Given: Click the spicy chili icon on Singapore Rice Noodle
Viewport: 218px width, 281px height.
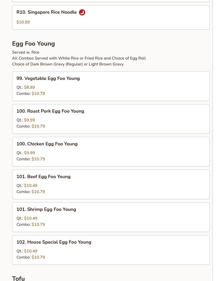Looking at the screenshot, I should click(82, 12).
